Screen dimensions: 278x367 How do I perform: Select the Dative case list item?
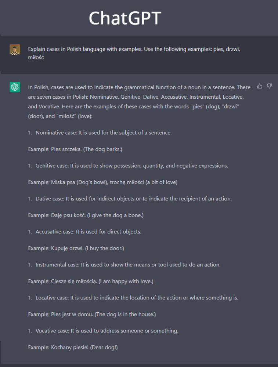click(130, 199)
